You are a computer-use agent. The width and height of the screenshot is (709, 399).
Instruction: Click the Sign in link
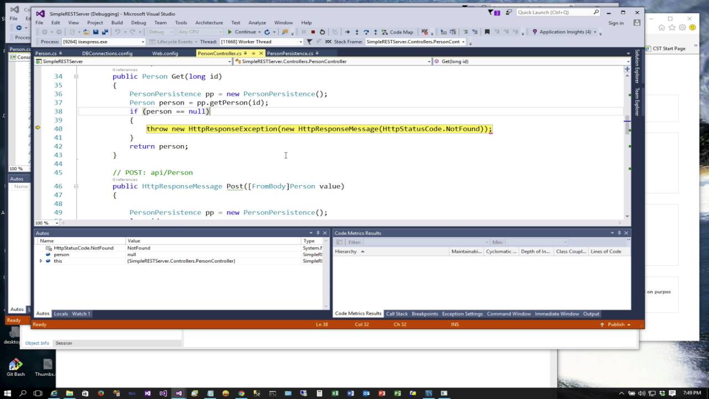pos(616,23)
